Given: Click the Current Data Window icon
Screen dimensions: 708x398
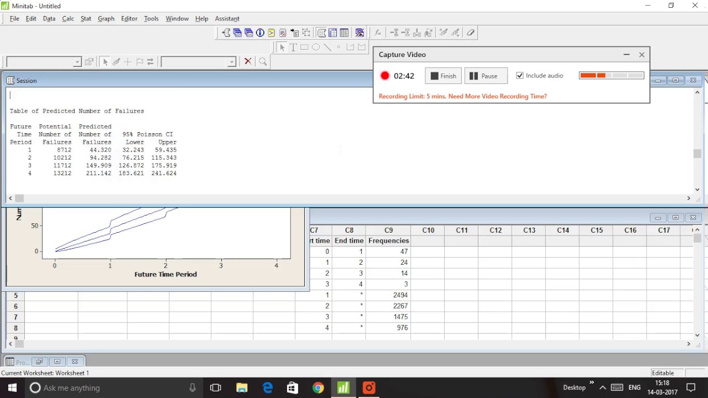Looking at the screenshot, I should (333, 33).
